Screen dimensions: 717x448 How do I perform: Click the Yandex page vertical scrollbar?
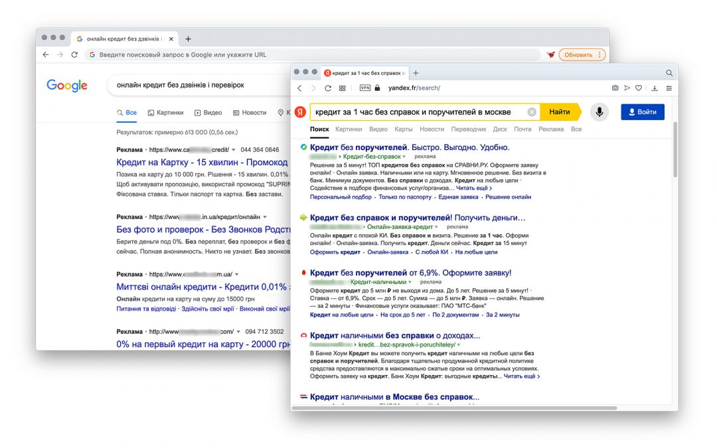[675, 150]
